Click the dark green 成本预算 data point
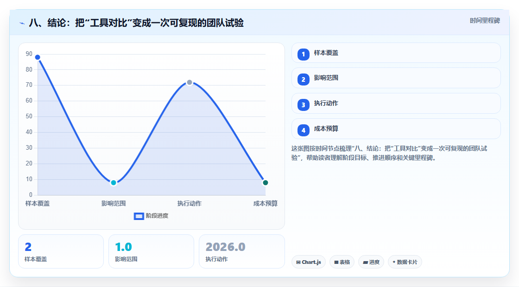This screenshot has width=519, height=287. point(265,183)
